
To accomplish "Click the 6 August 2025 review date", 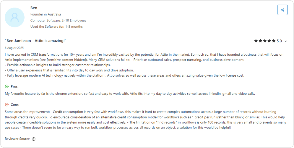I will click(x=14, y=48).
